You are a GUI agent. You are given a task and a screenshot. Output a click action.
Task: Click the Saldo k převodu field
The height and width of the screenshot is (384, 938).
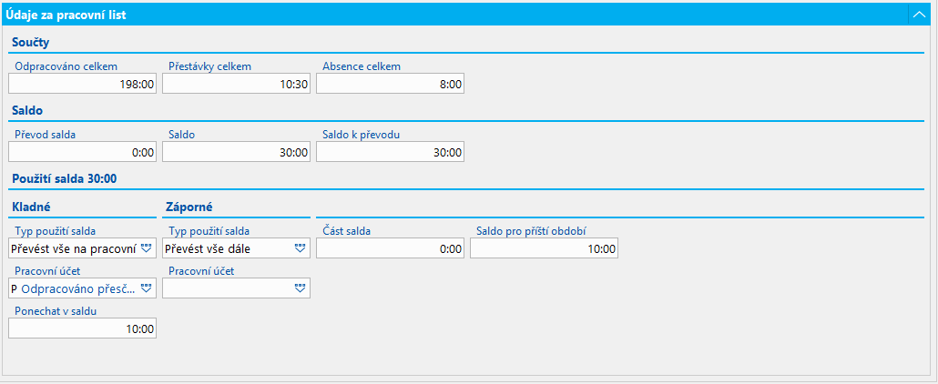point(390,152)
